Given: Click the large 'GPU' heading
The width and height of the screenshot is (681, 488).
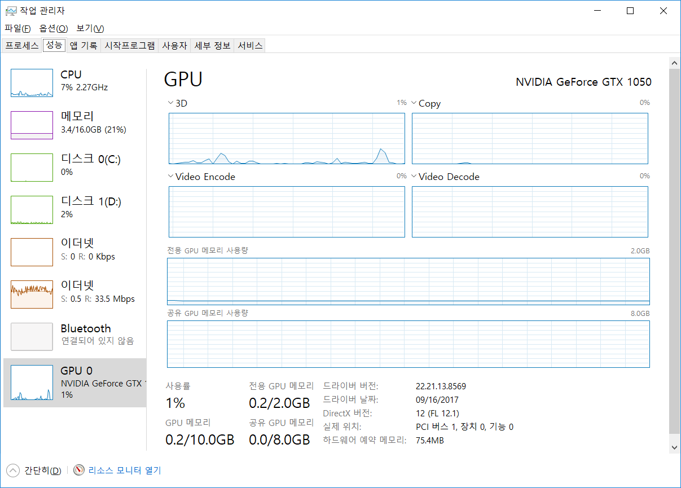Looking at the screenshot, I should click(183, 80).
